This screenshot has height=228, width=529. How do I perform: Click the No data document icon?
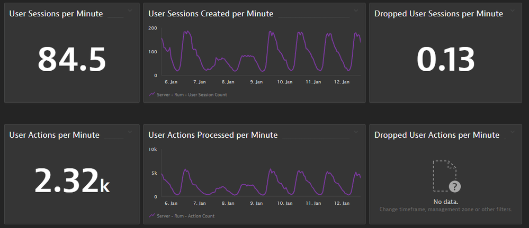coord(444,175)
